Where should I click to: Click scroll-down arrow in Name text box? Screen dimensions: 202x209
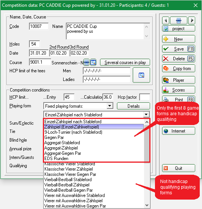147,36
